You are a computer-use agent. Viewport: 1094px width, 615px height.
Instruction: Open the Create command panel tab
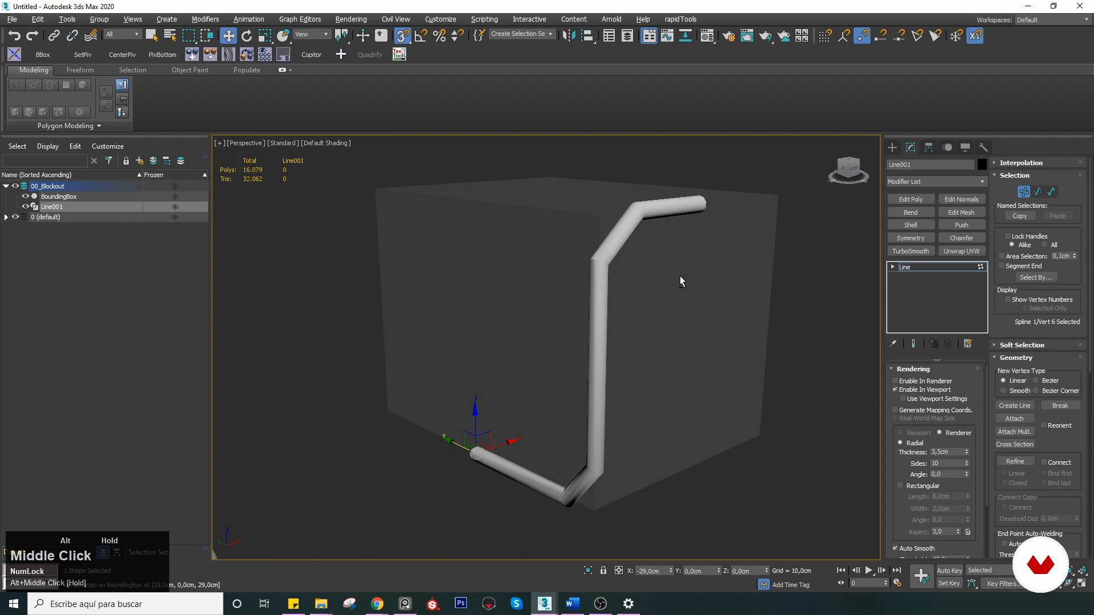coord(892,147)
